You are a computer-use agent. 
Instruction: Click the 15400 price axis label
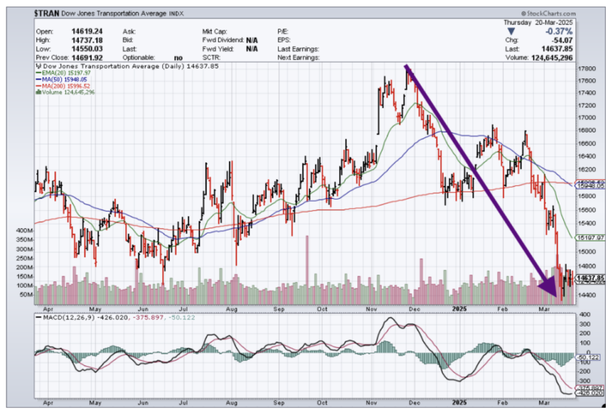(587, 224)
